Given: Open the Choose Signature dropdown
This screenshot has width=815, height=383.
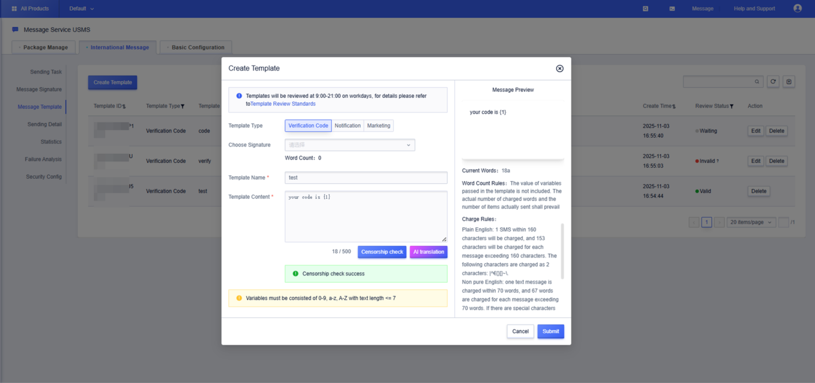Looking at the screenshot, I should click(x=350, y=145).
